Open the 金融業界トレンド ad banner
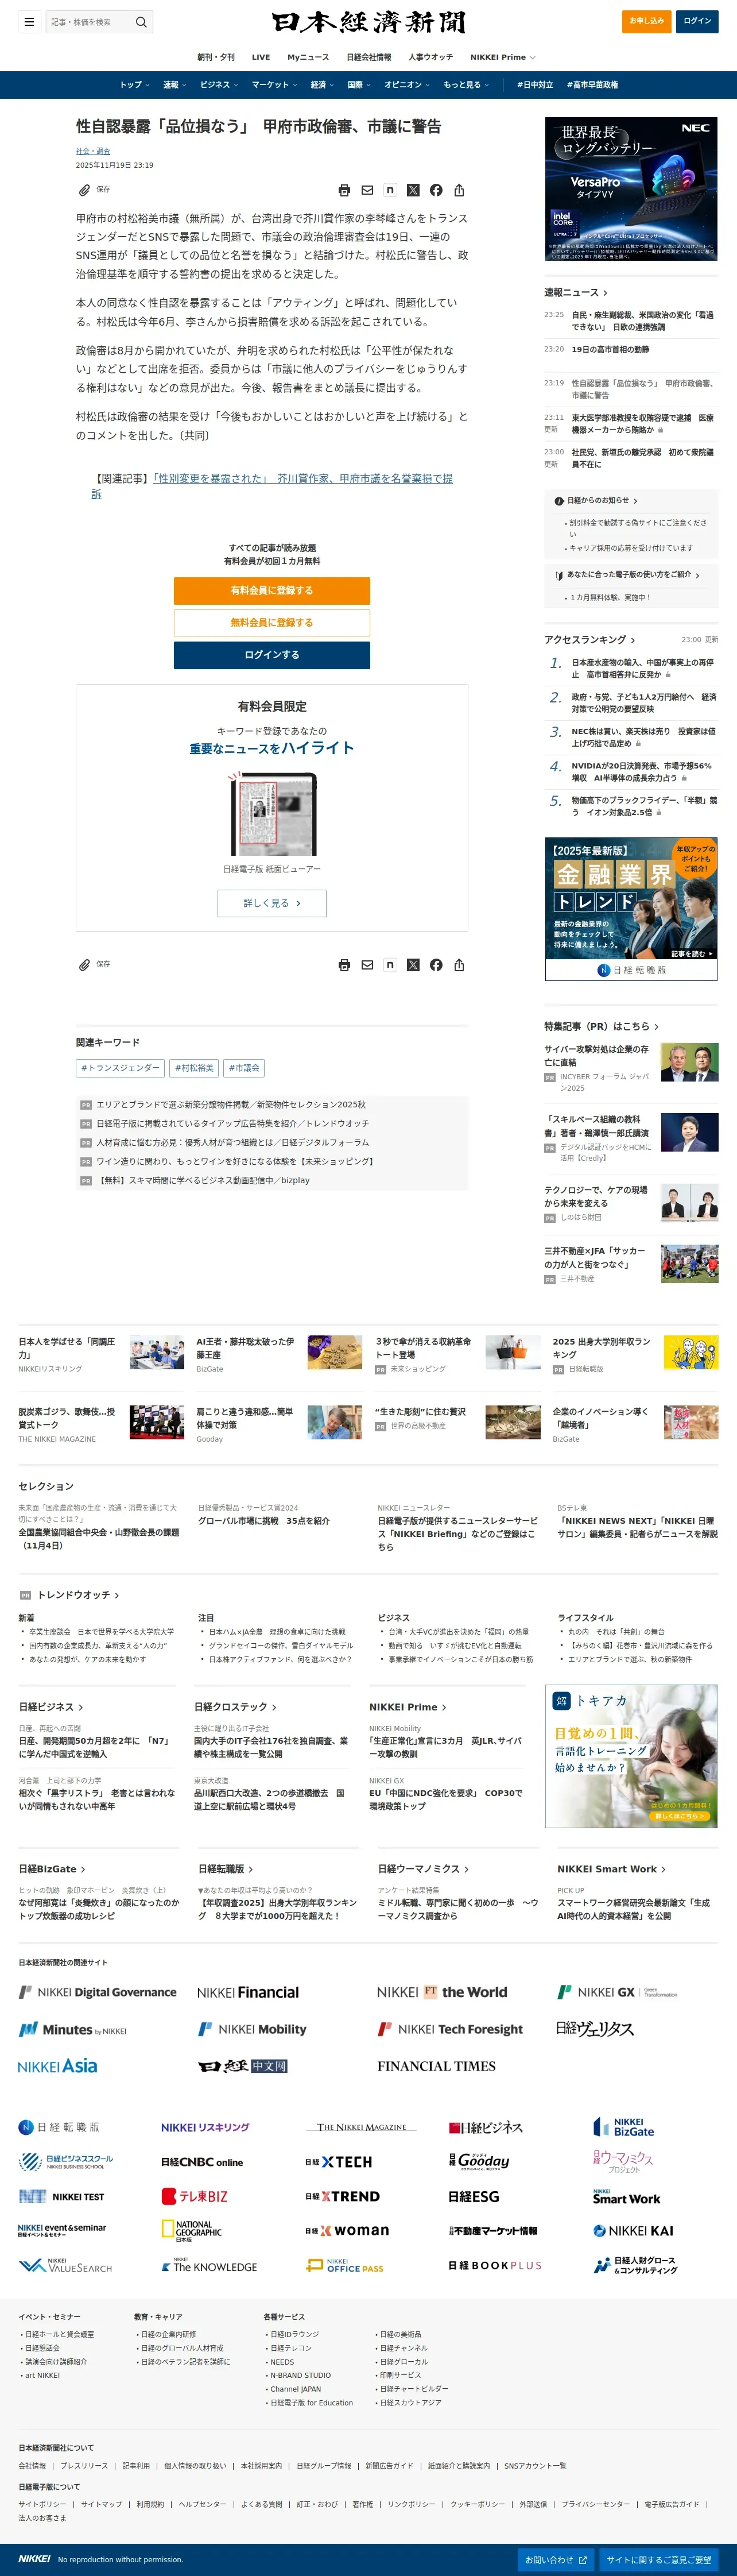This screenshot has height=2576, width=737. [631, 908]
